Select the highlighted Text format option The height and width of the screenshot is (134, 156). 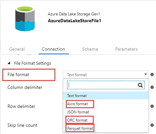106,95
